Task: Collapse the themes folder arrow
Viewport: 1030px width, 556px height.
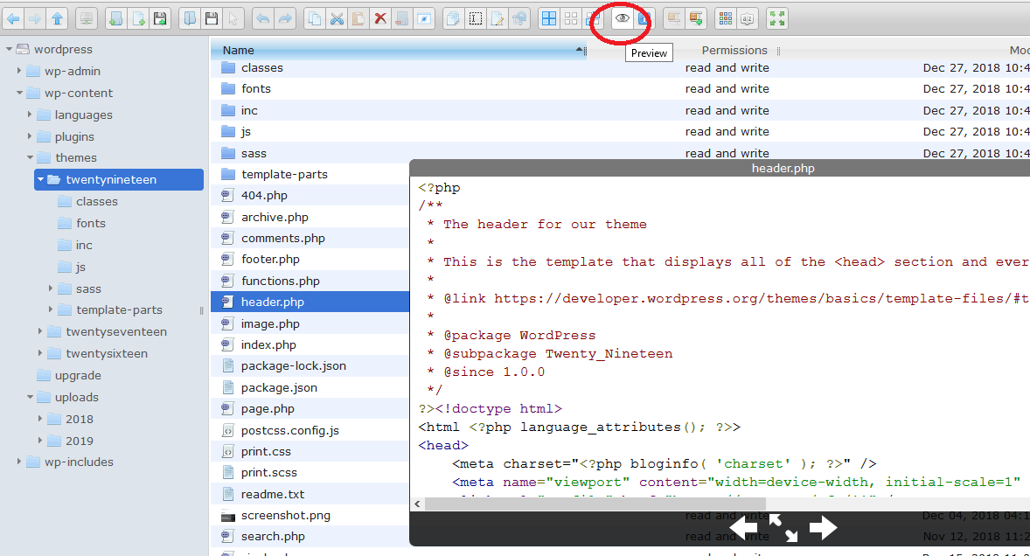Action: click(30, 157)
